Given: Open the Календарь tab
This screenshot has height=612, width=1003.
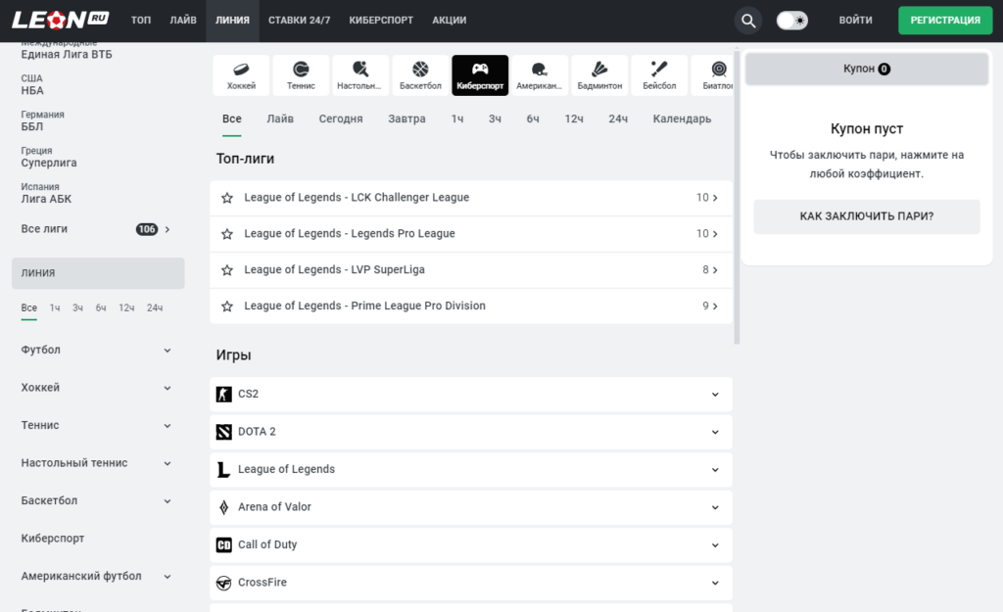Looking at the screenshot, I should 682,118.
